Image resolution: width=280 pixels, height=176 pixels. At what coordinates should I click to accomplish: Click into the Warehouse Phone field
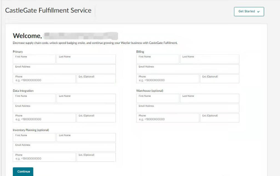coord(168,118)
